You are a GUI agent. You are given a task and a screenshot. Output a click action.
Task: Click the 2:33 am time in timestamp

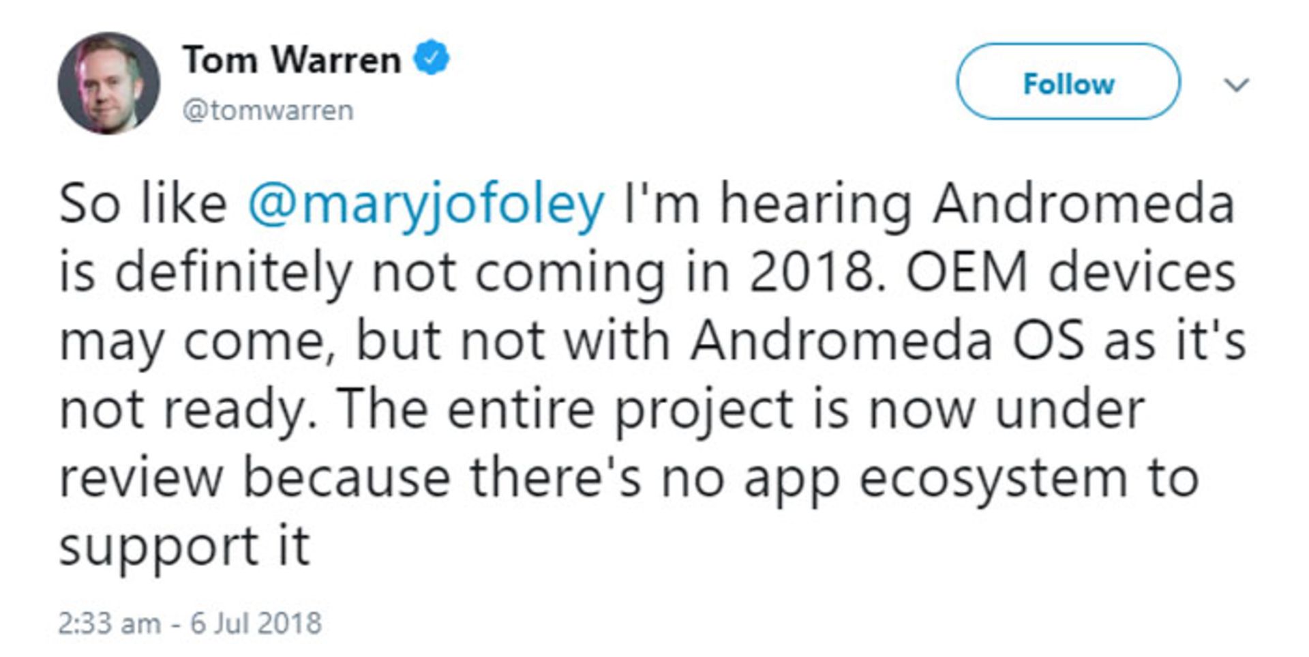coord(109,624)
